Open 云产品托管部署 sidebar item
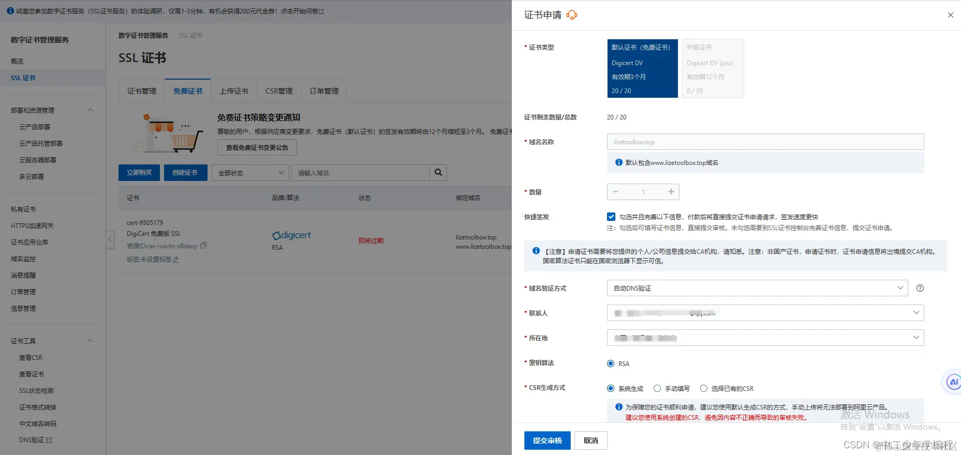The height and width of the screenshot is (455, 961). tap(41, 143)
